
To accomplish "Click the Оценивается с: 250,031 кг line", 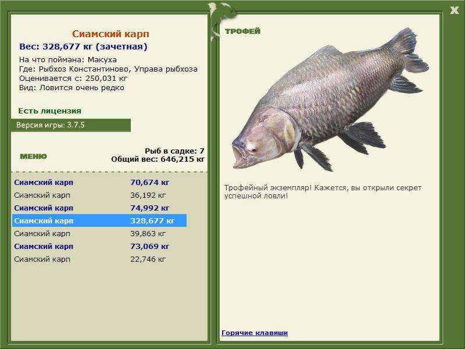I will (73, 79).
